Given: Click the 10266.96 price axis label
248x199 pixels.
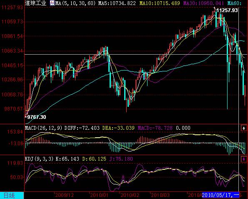Looking at the screenshot, I should coord(12,79).
